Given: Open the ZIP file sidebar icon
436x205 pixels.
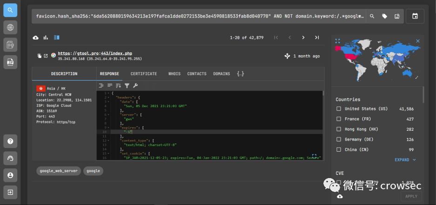Looking at the screenshot, I should pos(10,62).
